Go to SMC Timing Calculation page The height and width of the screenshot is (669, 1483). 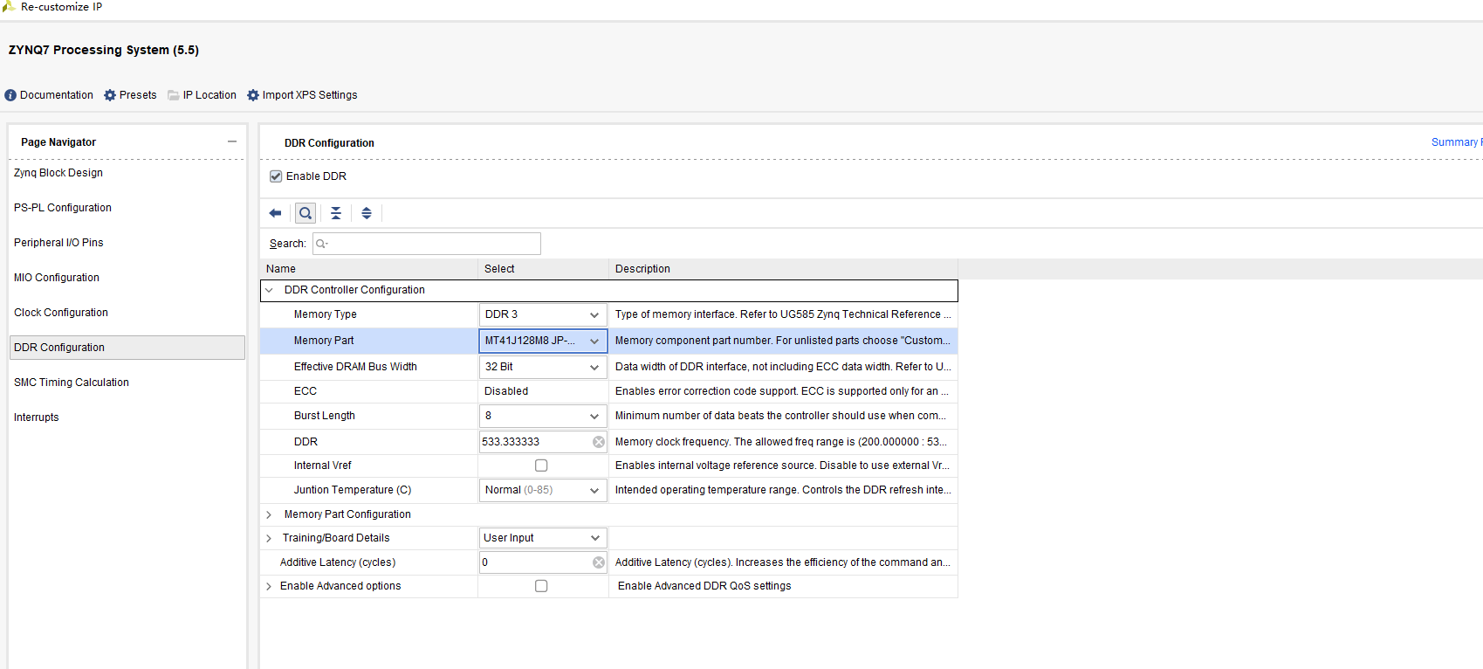72,383
